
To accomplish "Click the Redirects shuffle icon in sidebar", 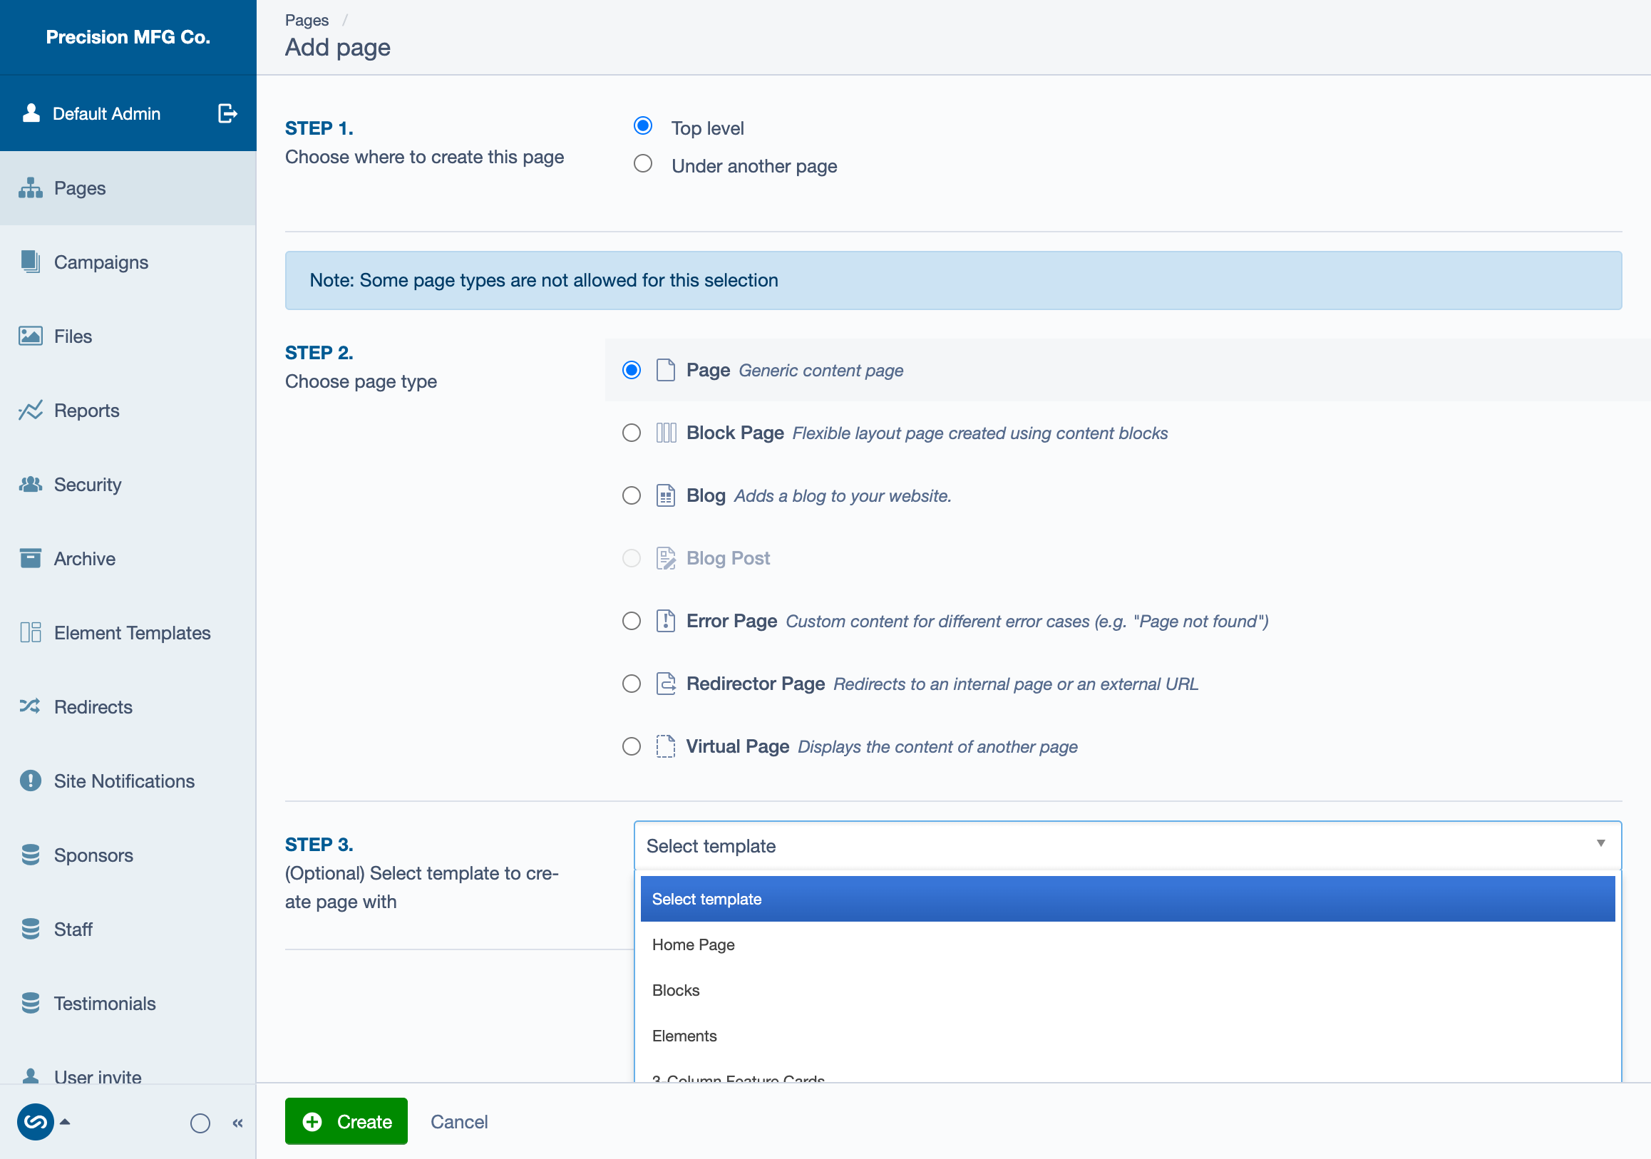I will [x=30, y=706].
